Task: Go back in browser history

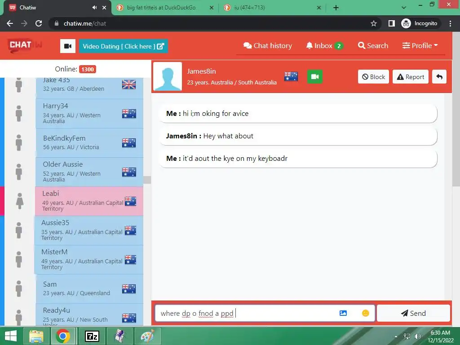Action: click(x=10, y=23)
